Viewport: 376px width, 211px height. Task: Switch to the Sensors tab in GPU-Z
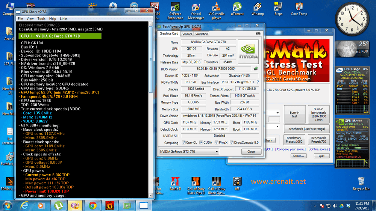[187, 34]
